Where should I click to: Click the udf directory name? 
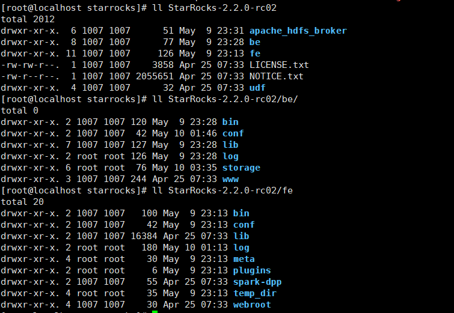pyautogui.click(x=257, y=88)
